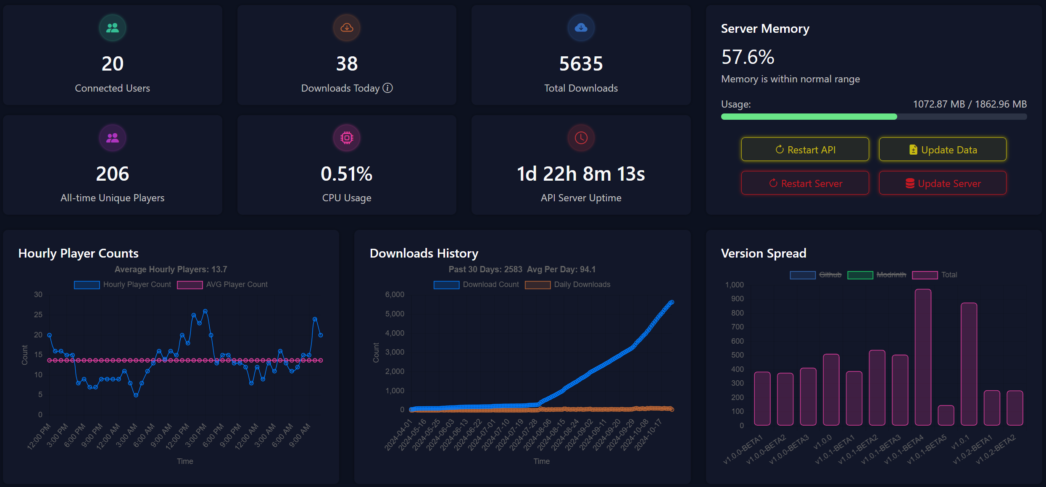Restart the API using the Restart API button

click(x=805, y=149)
